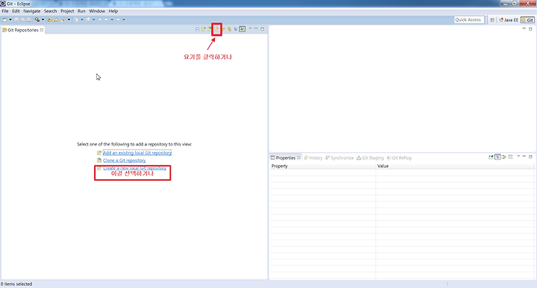
Task: Toggle Link with Selection in Git Repositories
Action: click(x=230, y=29)
